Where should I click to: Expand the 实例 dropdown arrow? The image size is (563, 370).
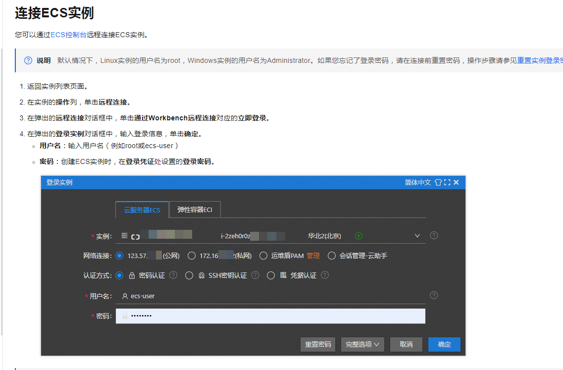click(x=417, y=236)
